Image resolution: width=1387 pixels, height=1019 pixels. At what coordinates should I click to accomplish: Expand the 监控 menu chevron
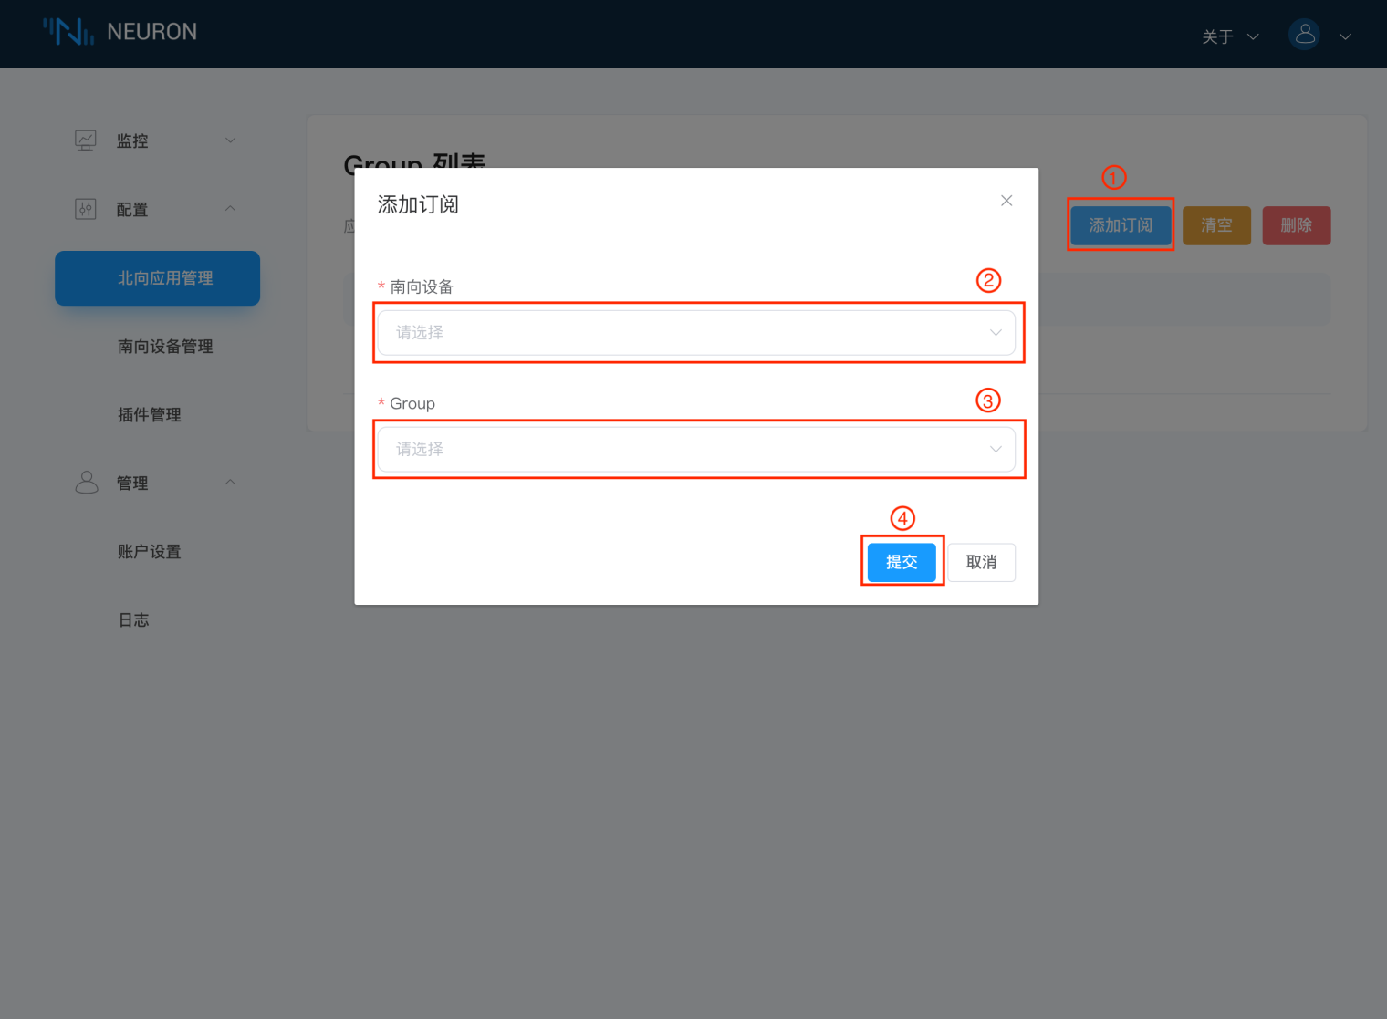click(x=230, y=140)
